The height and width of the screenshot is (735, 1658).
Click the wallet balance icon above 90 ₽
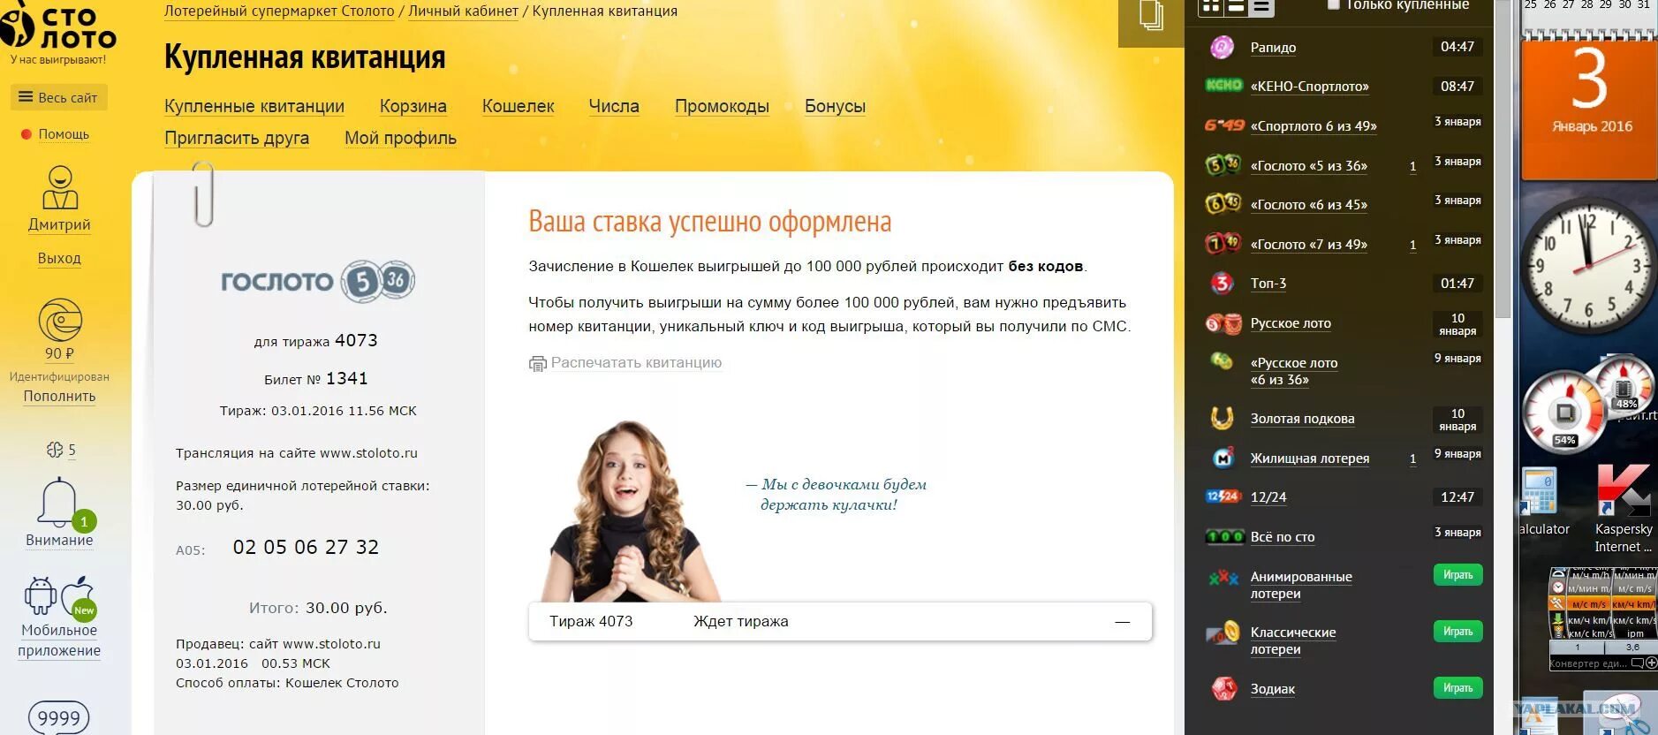pos(60,320)
